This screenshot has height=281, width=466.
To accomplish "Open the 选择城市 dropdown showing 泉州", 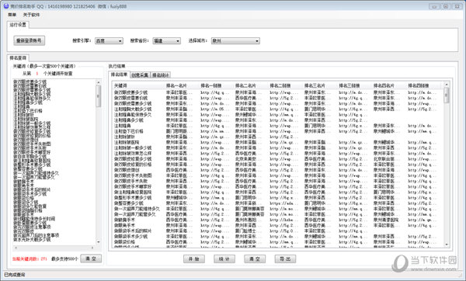I will point(235,40).
